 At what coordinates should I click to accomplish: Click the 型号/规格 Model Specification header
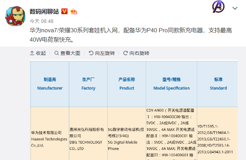(172, 84)
